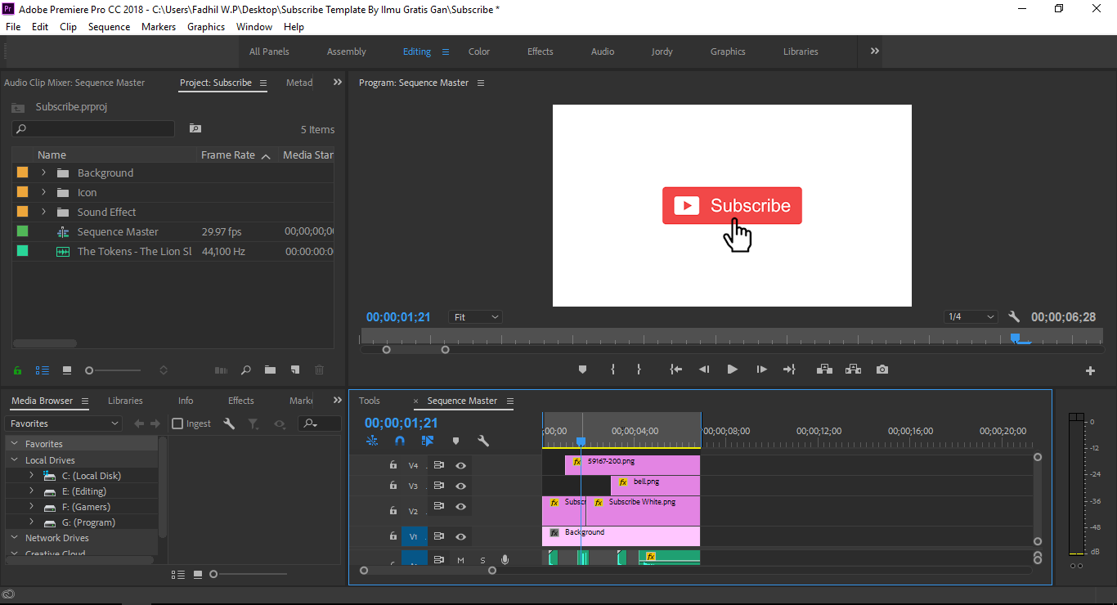
Task: Open the Fit zoom level dropdown
Action: (x=475, y=317)
